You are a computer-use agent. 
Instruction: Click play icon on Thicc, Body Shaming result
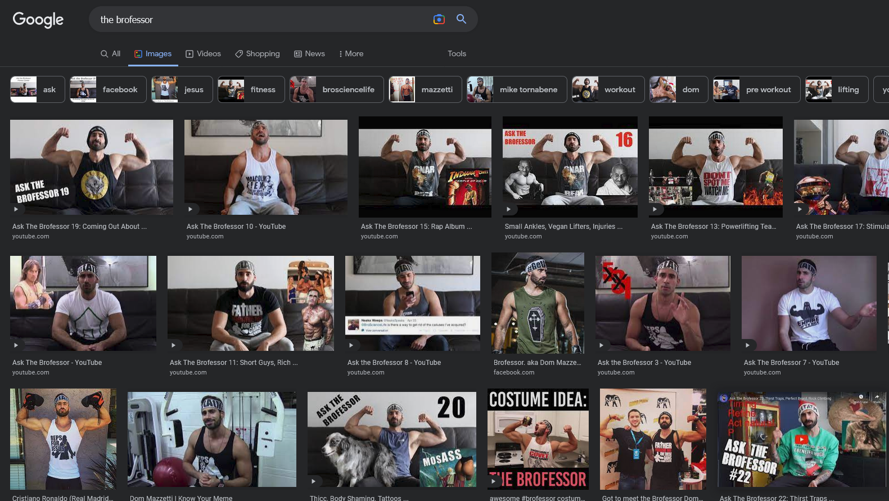tap(313, 481)
